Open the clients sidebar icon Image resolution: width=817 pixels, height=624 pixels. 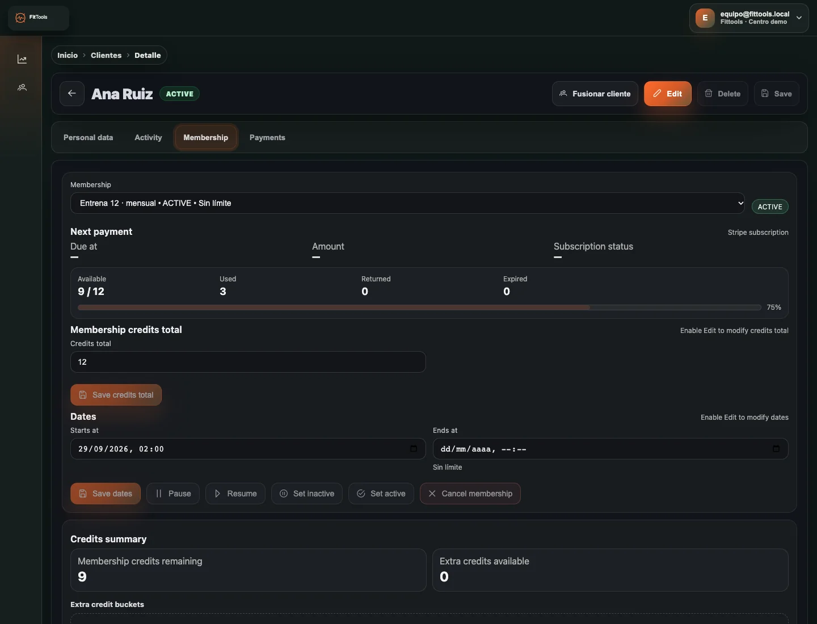22,87
